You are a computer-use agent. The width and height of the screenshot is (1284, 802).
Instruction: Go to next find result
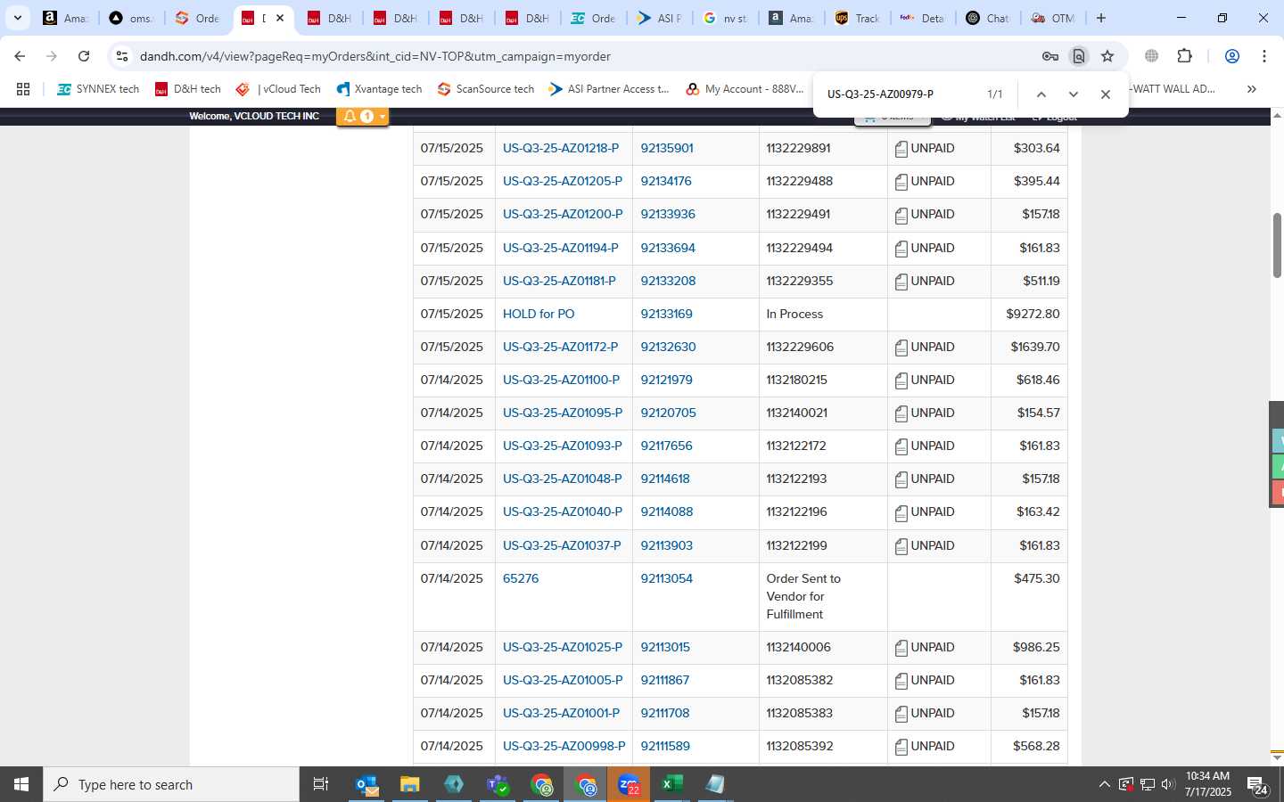[x=1073, y=94]
